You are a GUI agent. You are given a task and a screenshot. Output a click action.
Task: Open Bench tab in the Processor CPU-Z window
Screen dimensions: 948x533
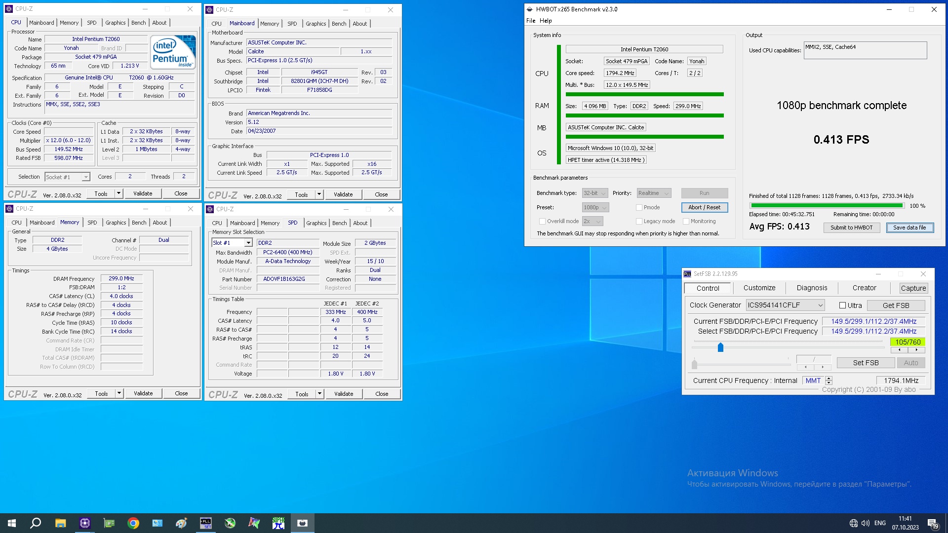tap(139, 23)
